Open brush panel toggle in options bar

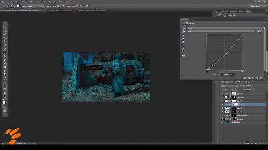pyautogui.click(x=18, y=6)
